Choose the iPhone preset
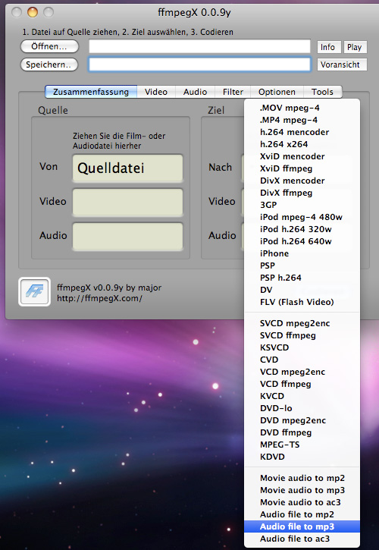This screenshot has width=379, height=550. click(302, 253)
